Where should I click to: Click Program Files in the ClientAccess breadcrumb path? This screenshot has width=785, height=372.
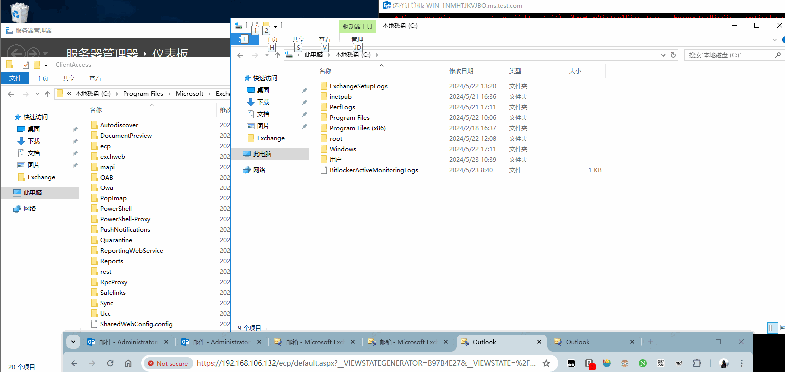coord(143,94)
